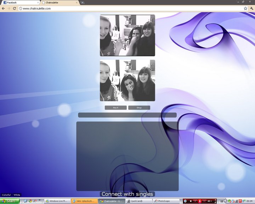Reload the Chatroulette page
The image size is (255, 204).
[14, 8]
